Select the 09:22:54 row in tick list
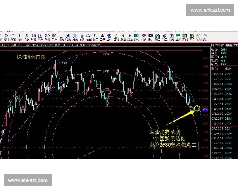The image size is (238, 190). pos(221,104)
